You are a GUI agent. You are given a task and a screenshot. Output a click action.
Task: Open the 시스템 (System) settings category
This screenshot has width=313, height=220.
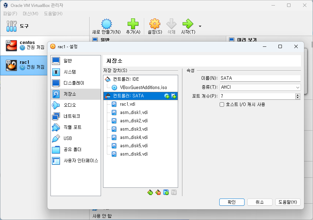(x=76, y=72)
